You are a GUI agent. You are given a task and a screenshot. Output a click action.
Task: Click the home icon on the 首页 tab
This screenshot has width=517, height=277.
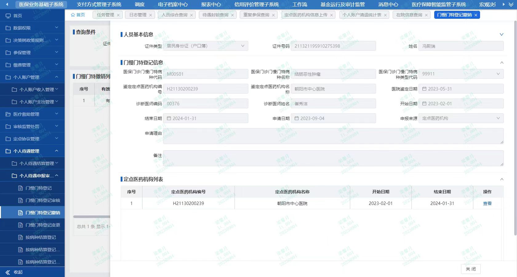click(73, 15)
